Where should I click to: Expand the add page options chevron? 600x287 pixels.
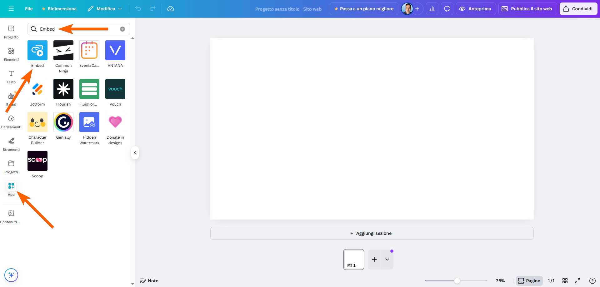[x=387, y=260]
